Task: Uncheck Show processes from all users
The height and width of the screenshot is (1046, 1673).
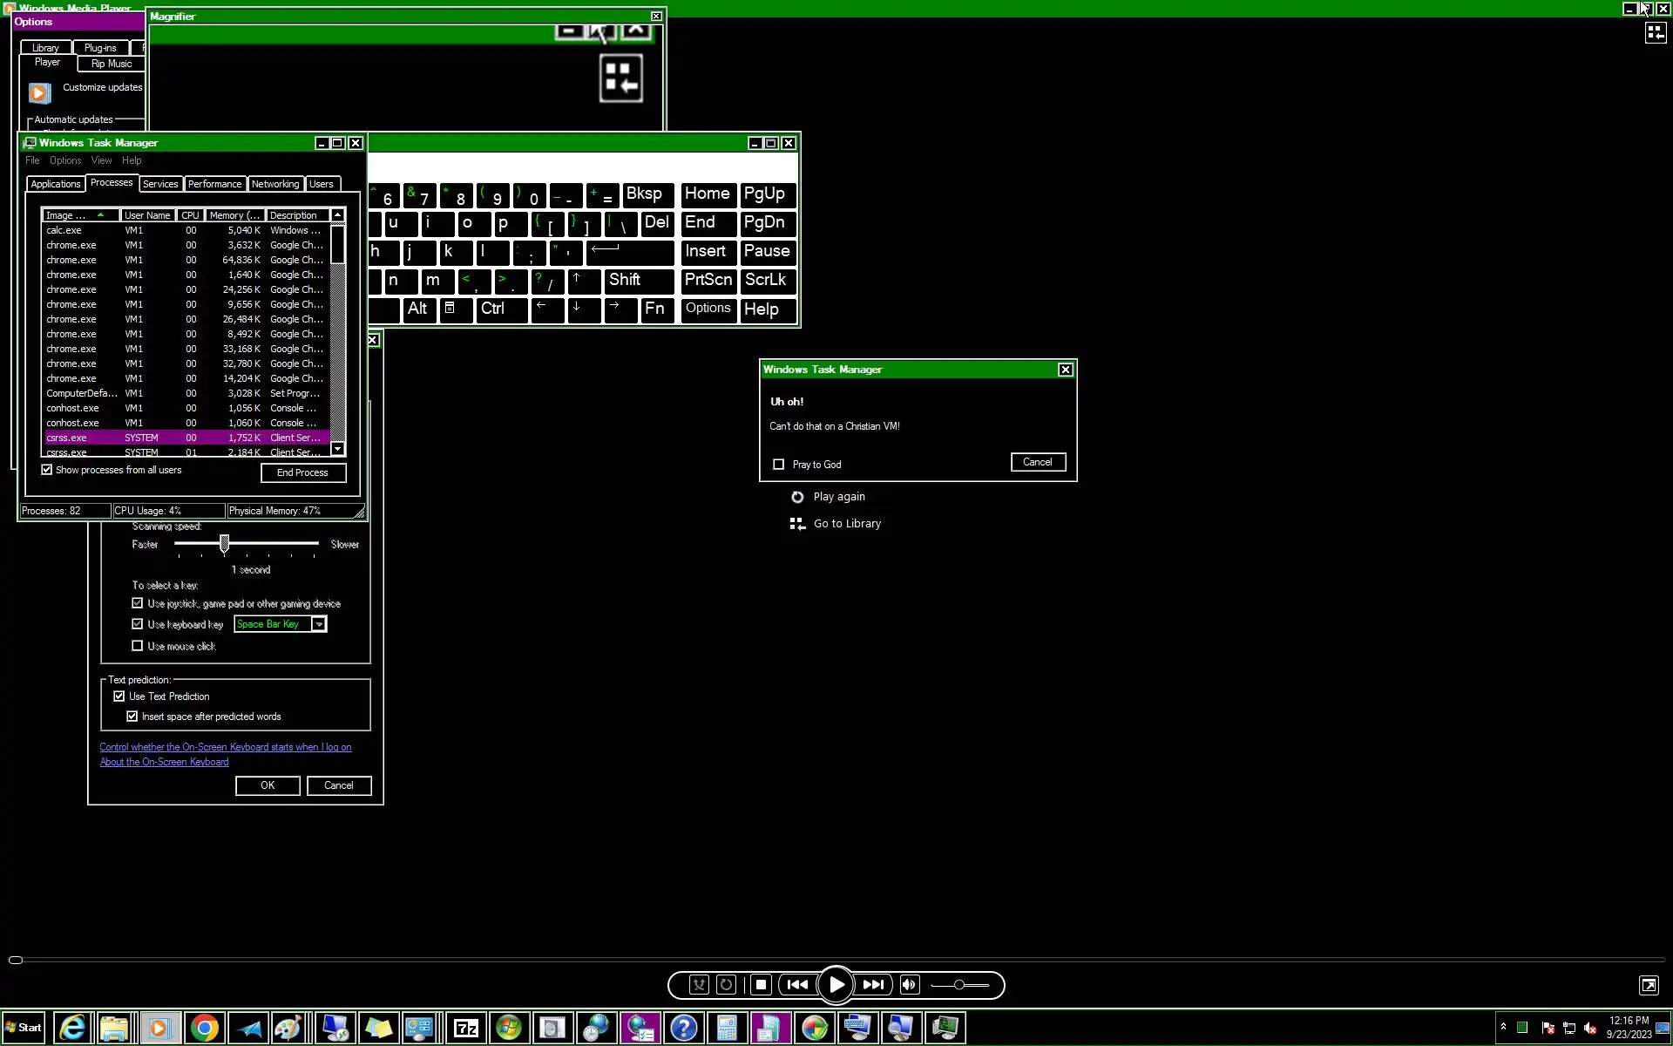Action: coord(47,470)
